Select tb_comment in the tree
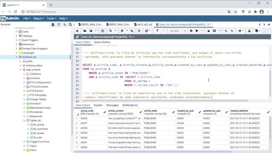Viewport: 272px width, 153px height. [x=41, y=129]
